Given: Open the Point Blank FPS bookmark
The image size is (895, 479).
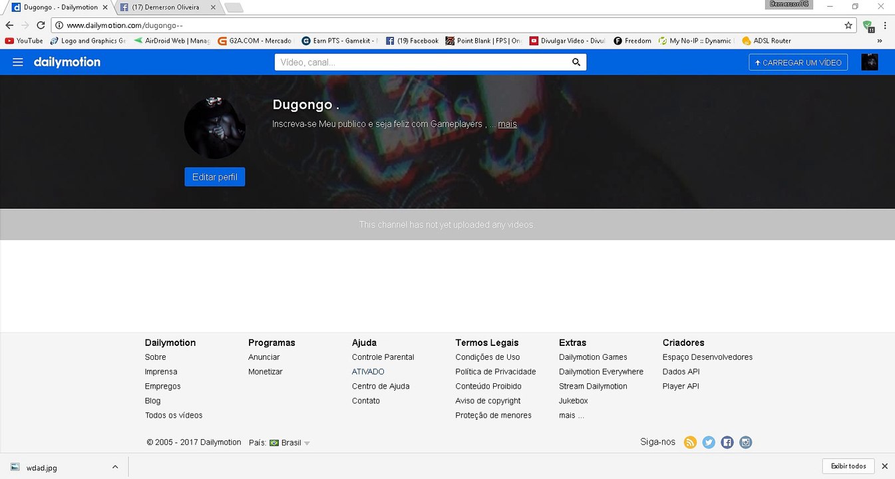Looking at the screenshot, I should pos(484,41).
